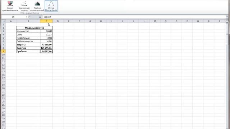This screenshot has width=230, height=129.
Task: Click the Количество label cell
Action: point(28,31)
